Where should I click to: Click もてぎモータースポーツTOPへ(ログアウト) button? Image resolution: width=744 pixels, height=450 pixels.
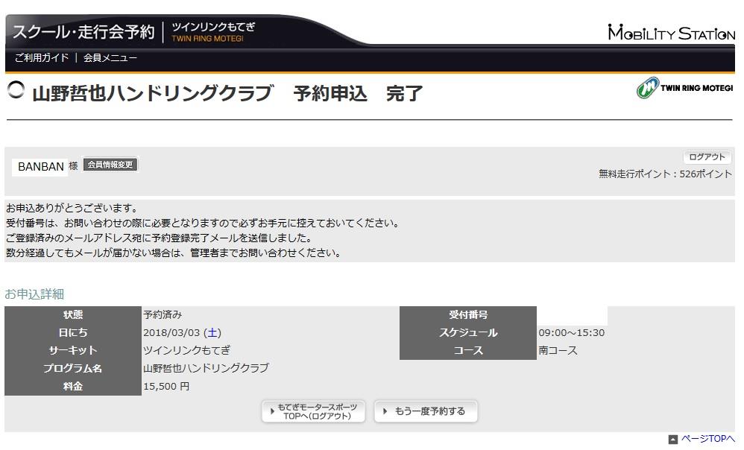pyautogui.click(x=314, y=411)
